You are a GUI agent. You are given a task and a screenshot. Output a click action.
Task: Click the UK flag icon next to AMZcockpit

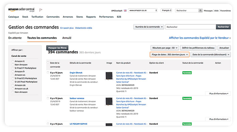125,11
